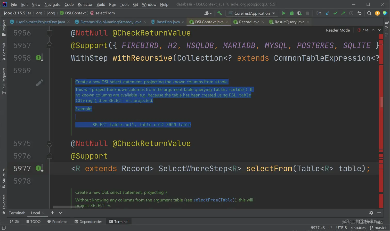Click the Stop square icon in toolbar
This screenshot has width=390, height=231.
click(x=307, y=13)
